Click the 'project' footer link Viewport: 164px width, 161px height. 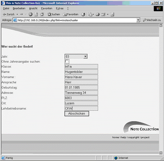point(145,137)
